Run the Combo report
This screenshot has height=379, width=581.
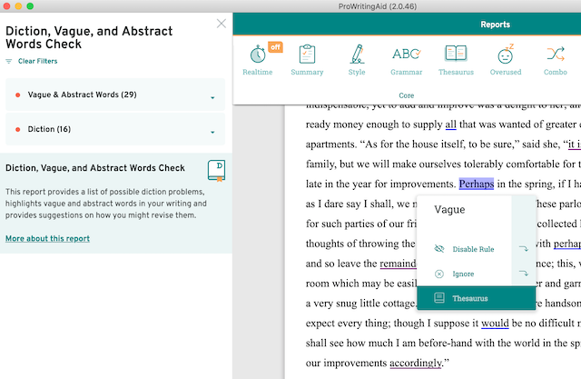(x=556, y=60)
